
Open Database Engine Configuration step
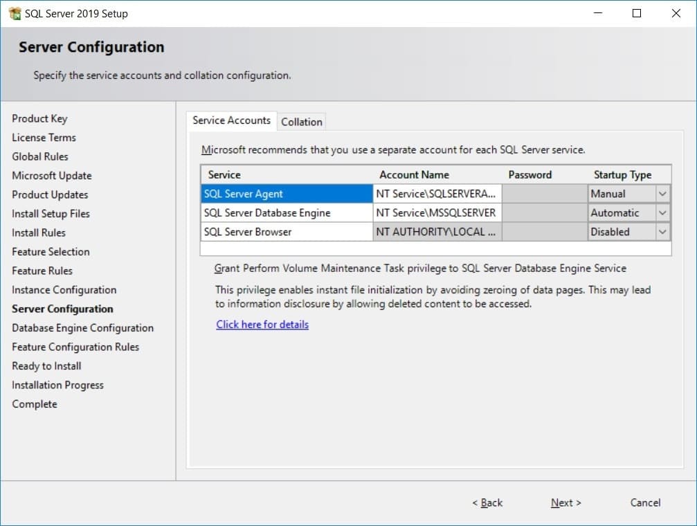82,327
